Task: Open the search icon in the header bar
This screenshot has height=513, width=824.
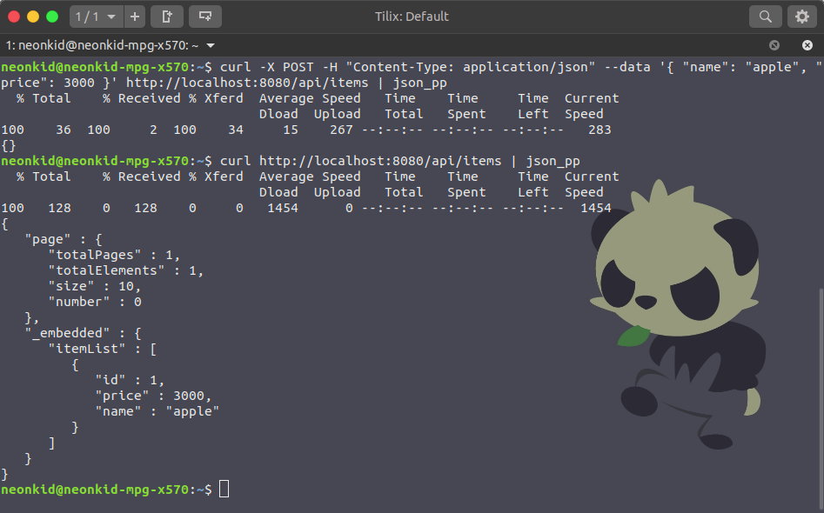Action: click(x=765, y=17)
